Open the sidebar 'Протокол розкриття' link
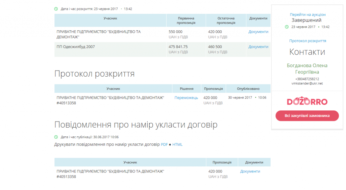346x190 pixels. click(x=307, y=41)
